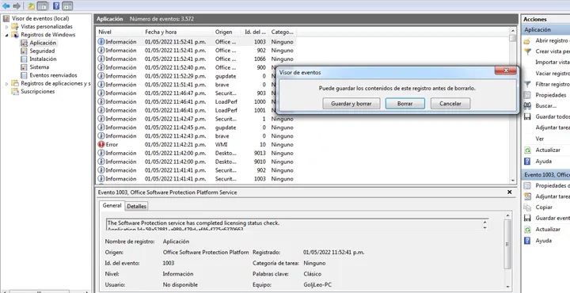
Task: Select Visor de eventos (local) root node
Action: coord(40,18)
